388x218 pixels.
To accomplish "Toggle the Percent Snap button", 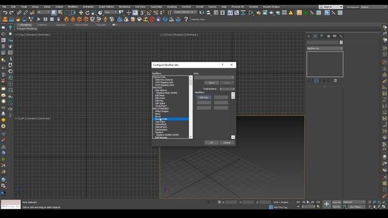I will 156,12.
